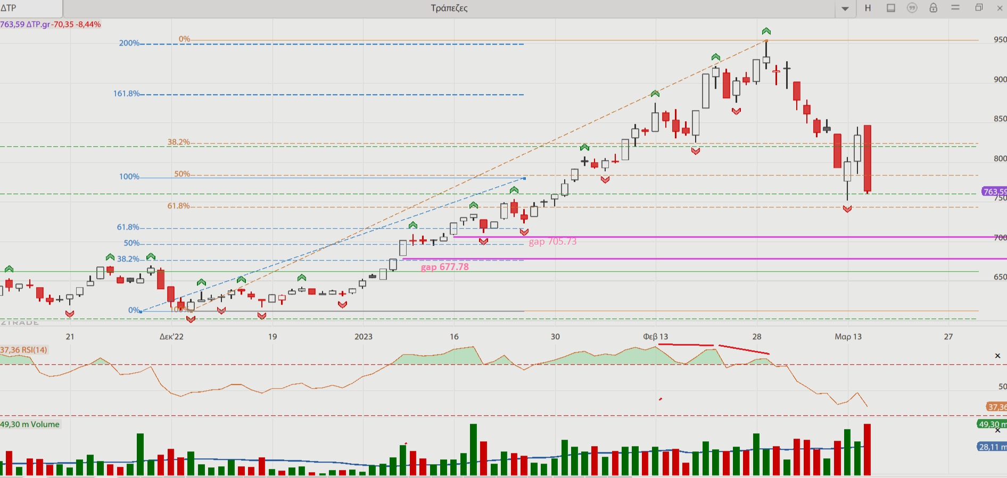
Task: Click the H timeframe icon in title bar
Action: point(868,8)
